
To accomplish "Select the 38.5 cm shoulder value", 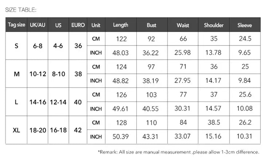I will pos(214,123).
